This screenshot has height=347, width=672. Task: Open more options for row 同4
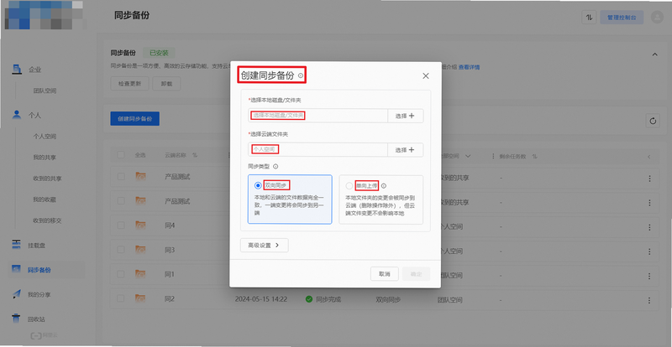[649, 227]
